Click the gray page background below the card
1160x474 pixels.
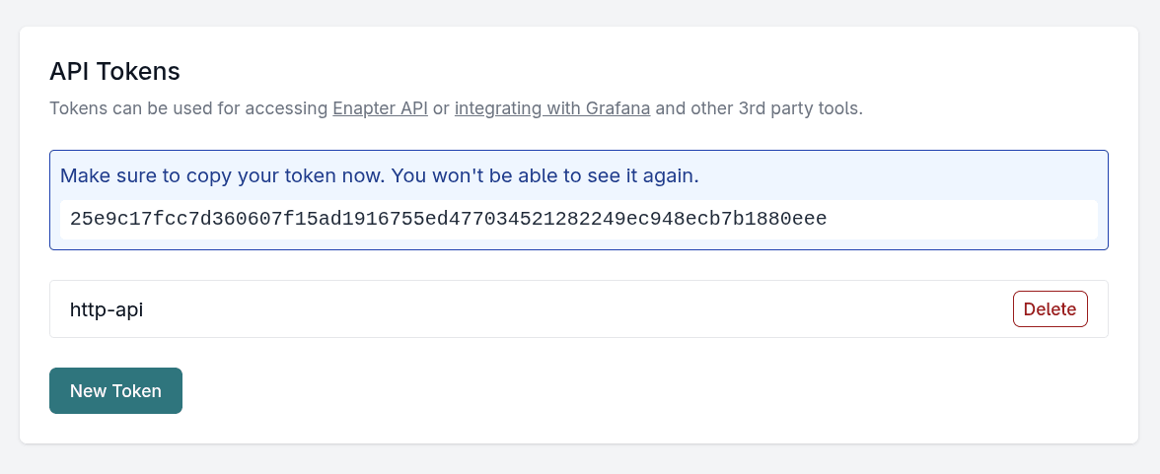pos(580,460)
